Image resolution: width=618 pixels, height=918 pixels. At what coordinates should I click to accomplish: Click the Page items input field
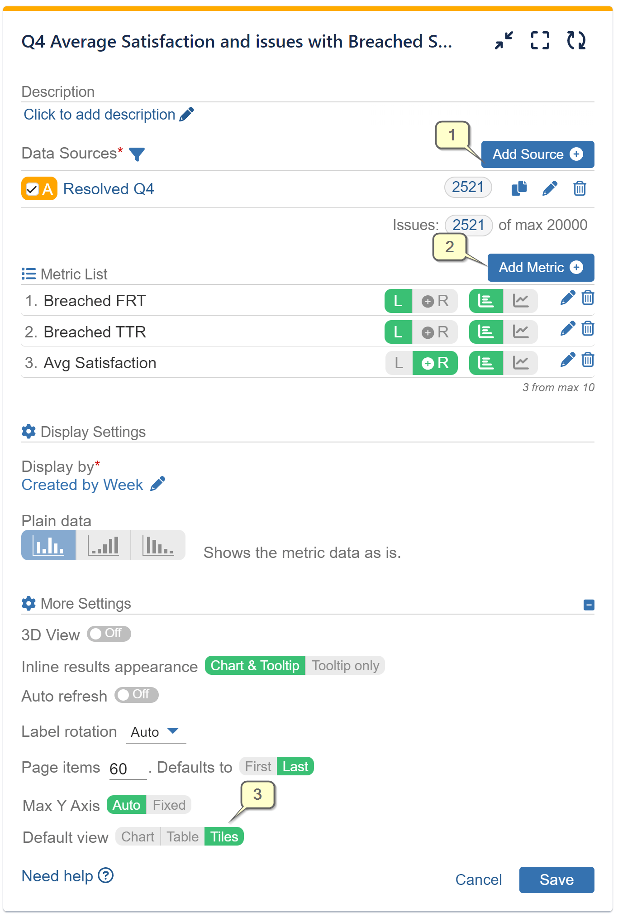click(127, 766)
